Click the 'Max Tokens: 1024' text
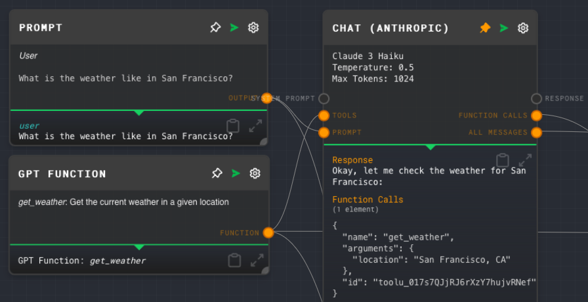This screenshot has height=302, width=588. pos(373,79)
